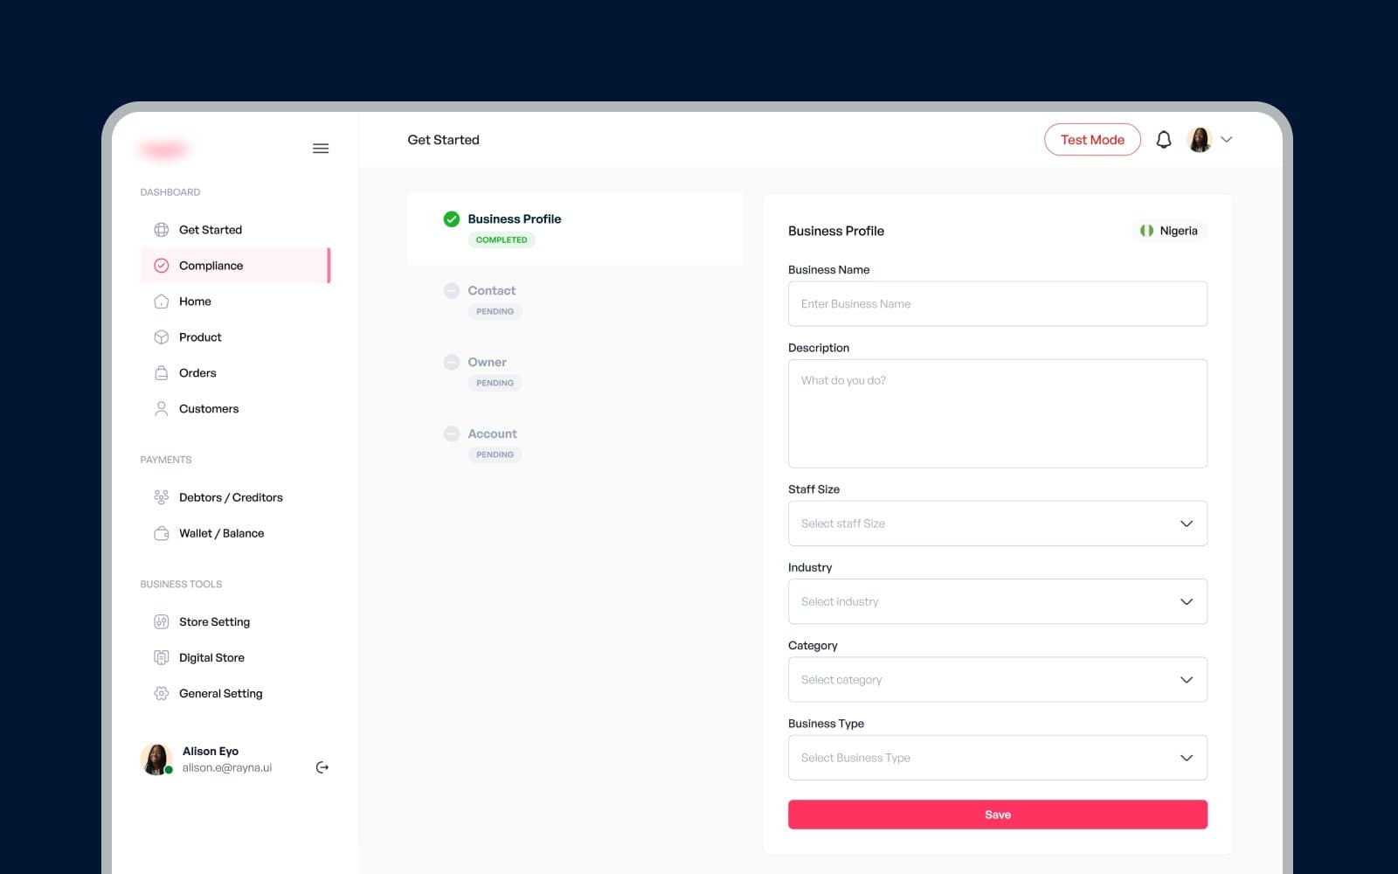Click the Enter Business Name field
This screenshot has width=1398, height=874.
point(997,304)
